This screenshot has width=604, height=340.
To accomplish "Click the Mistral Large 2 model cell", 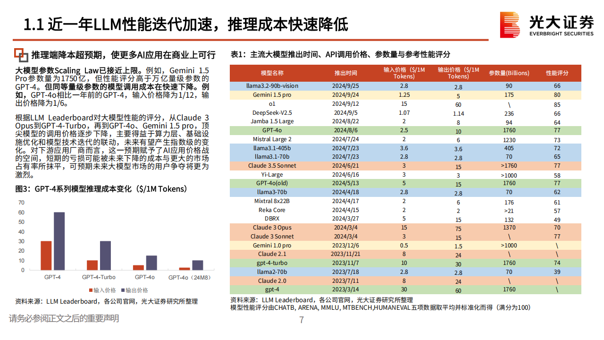I will (272, 139).
